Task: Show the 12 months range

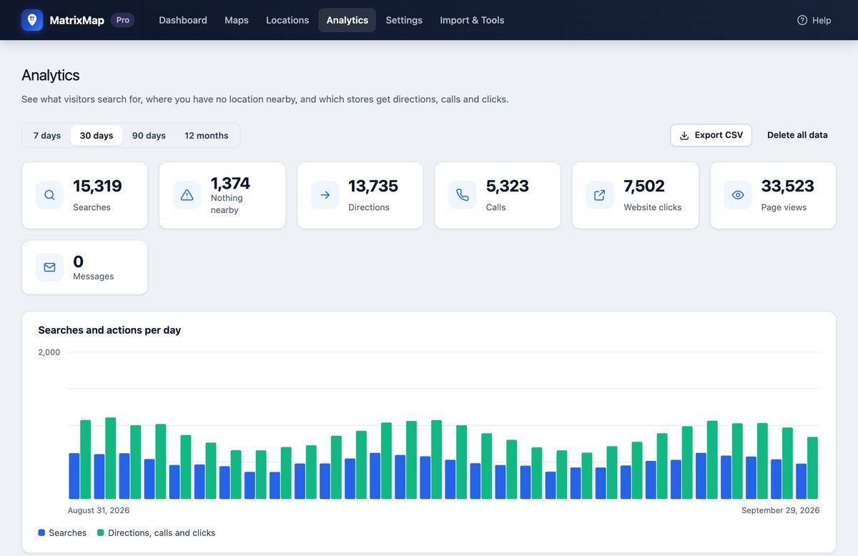Action: pyautogui.click(x=207, y=136)
